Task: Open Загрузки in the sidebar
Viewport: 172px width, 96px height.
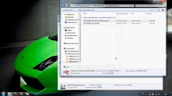Action: click(x=70, y=17)
